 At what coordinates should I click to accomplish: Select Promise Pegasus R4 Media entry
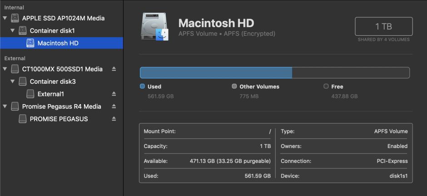tap(61, 106)
